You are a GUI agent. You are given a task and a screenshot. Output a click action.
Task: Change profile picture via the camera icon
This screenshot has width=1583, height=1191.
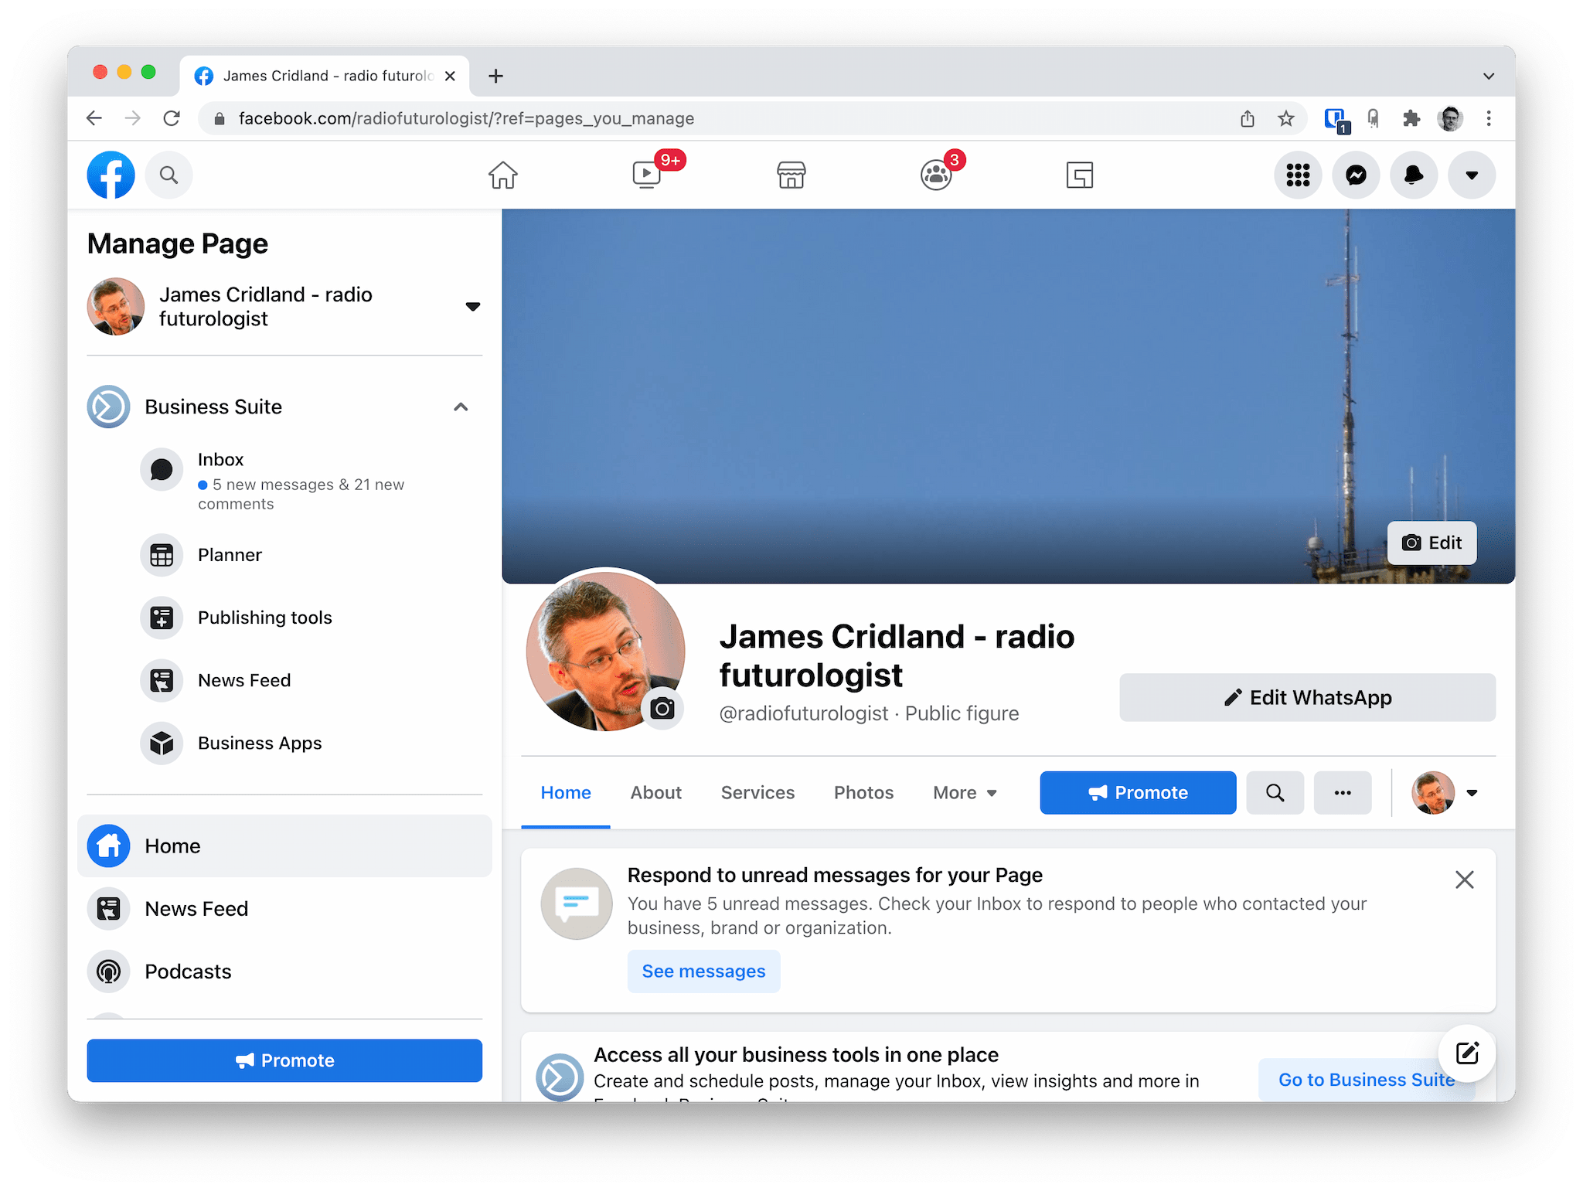point(662,708)
